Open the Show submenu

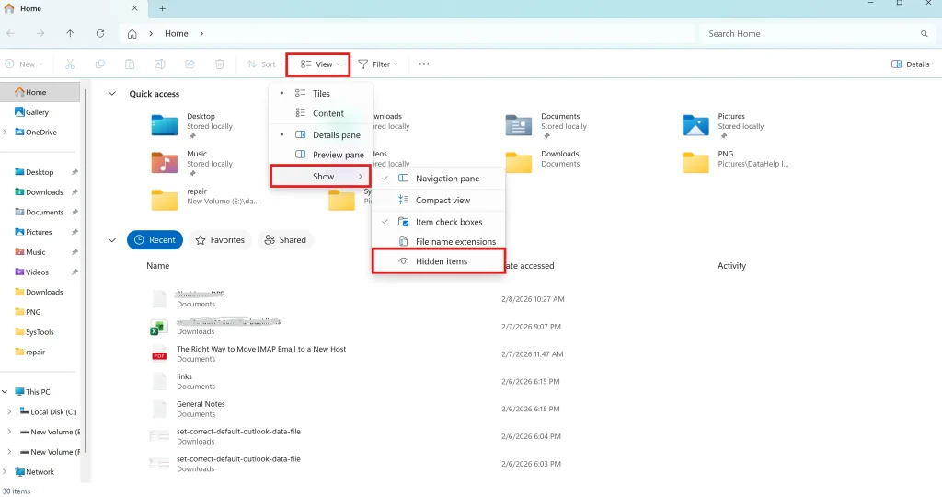[x=320, y=176]
